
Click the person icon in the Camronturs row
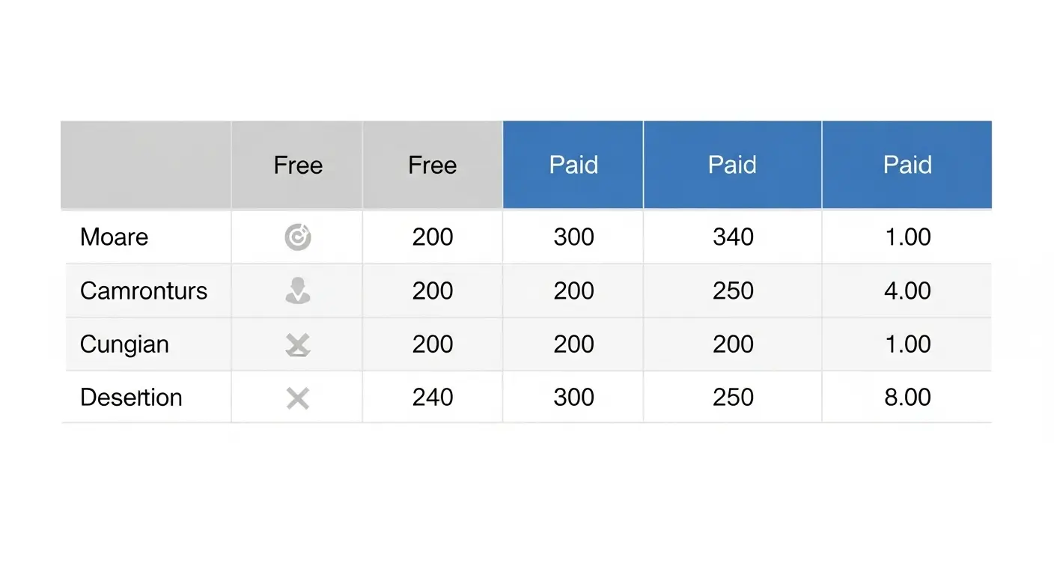coord(298,290)
